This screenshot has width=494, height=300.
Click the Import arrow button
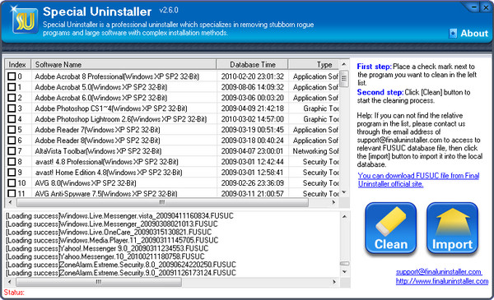point(452,228)
